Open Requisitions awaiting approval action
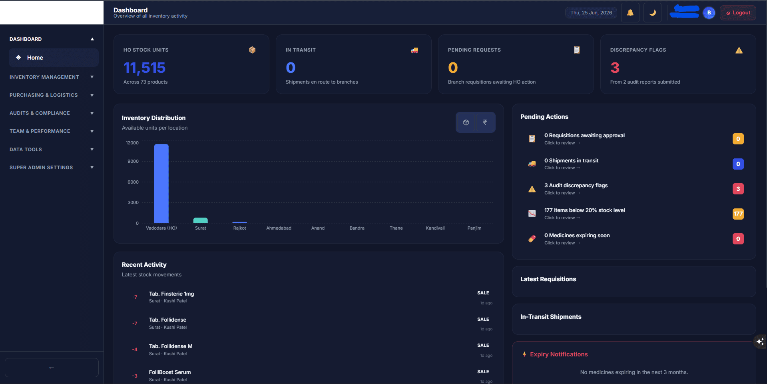 (634, 139)
